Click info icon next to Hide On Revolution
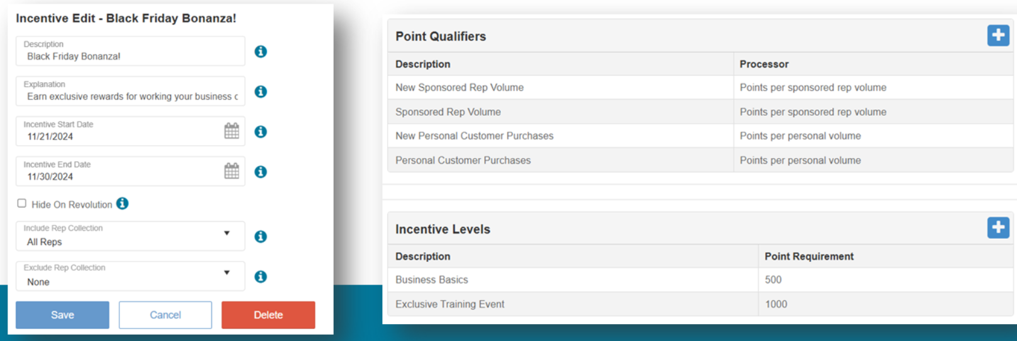Image resolution: width=1017 pixels, height=341 pixels. (x=123, y=204)
